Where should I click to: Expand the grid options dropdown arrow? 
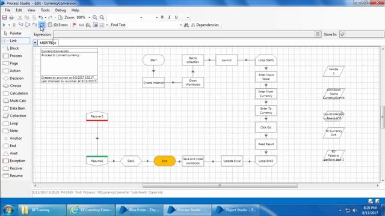click(x=107, y=25)
